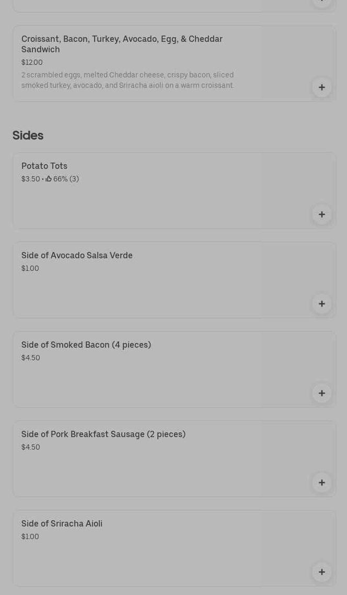Click thumbs-up rating icon on Potato Tots
This screenshot has height=595, width=347.
(x=49, y=179)
